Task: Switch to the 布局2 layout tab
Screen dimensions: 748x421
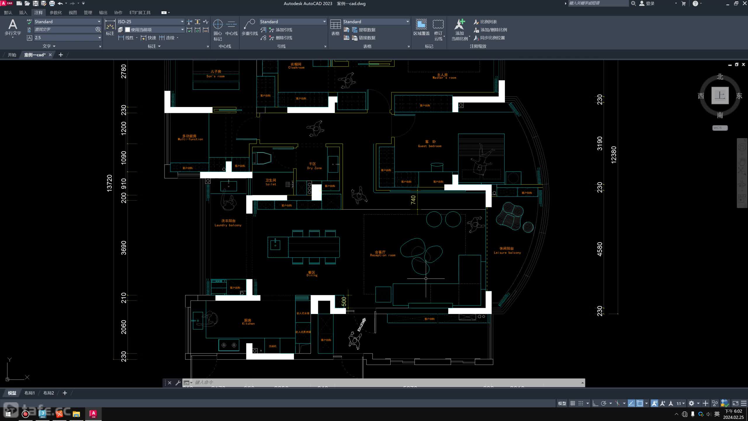Action: (x=49, y=393)
